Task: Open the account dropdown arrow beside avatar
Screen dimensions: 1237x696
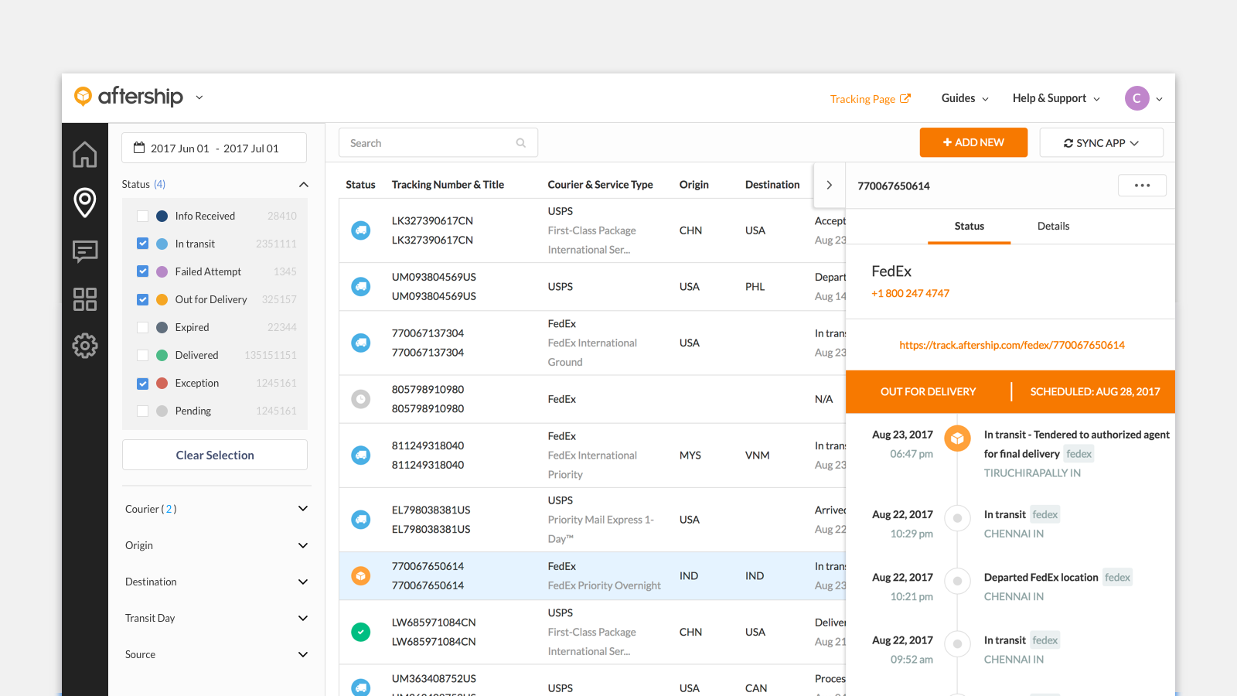Action: (1159, 99)
